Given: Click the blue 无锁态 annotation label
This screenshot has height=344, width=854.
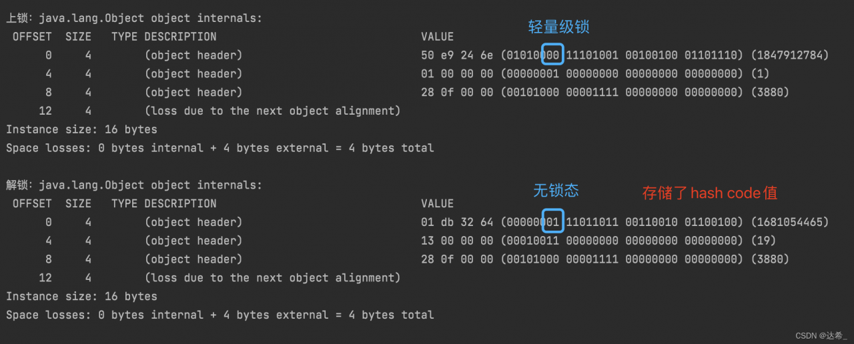Looking at the screenshot, I should [556, 191].
